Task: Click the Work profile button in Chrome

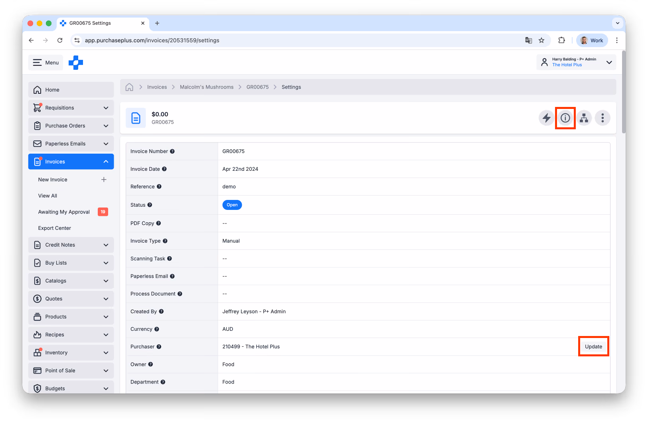Action: pos(592,40)
